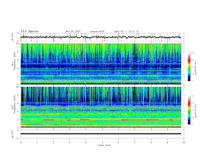Click the "2" tick on the time axis
The width and height of the screenshot is (207, 160).
click(53, 142)
